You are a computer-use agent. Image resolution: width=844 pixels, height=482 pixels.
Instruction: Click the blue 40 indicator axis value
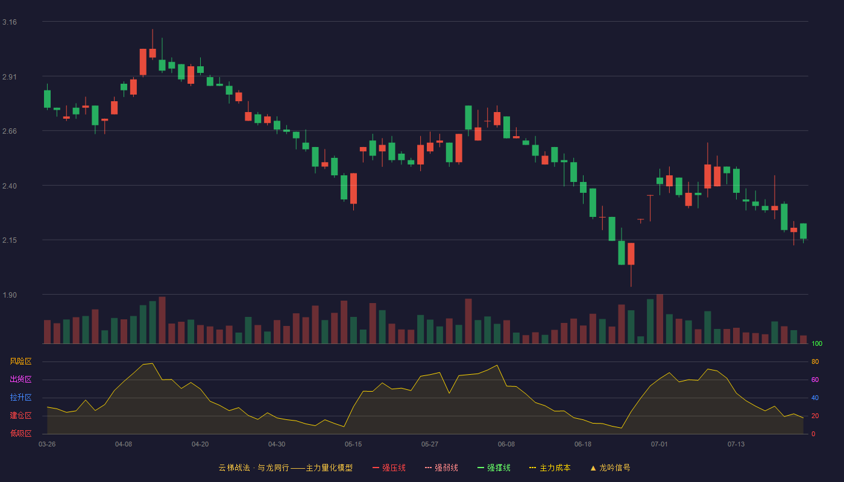pyautogui.click(x=815, y=398)
